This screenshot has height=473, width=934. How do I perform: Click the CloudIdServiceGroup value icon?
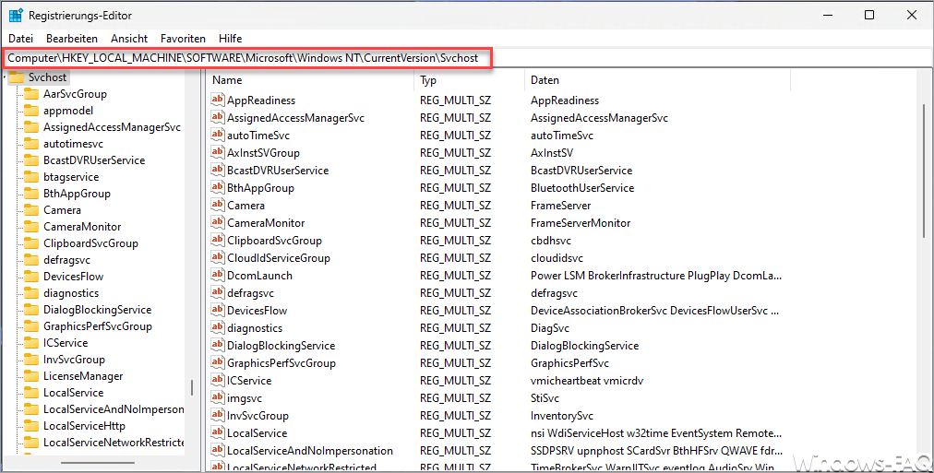[218, 257]
